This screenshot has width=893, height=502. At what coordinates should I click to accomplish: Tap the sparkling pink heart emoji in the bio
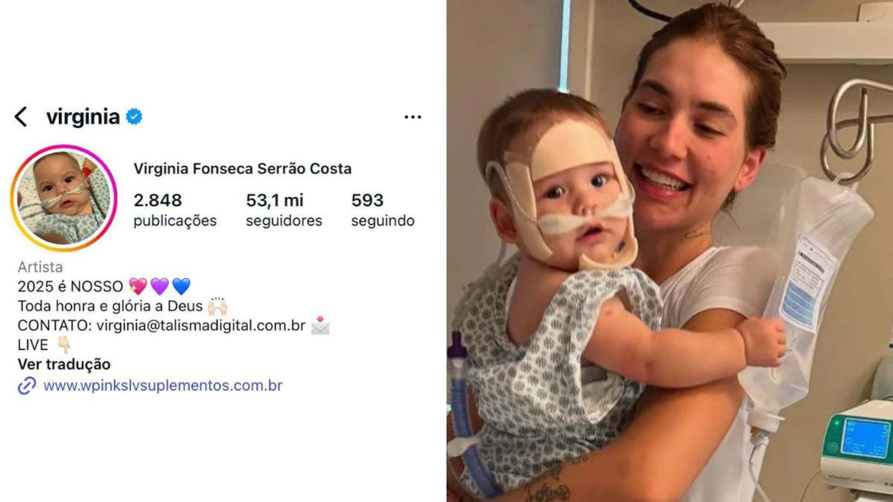click(138, 287)
